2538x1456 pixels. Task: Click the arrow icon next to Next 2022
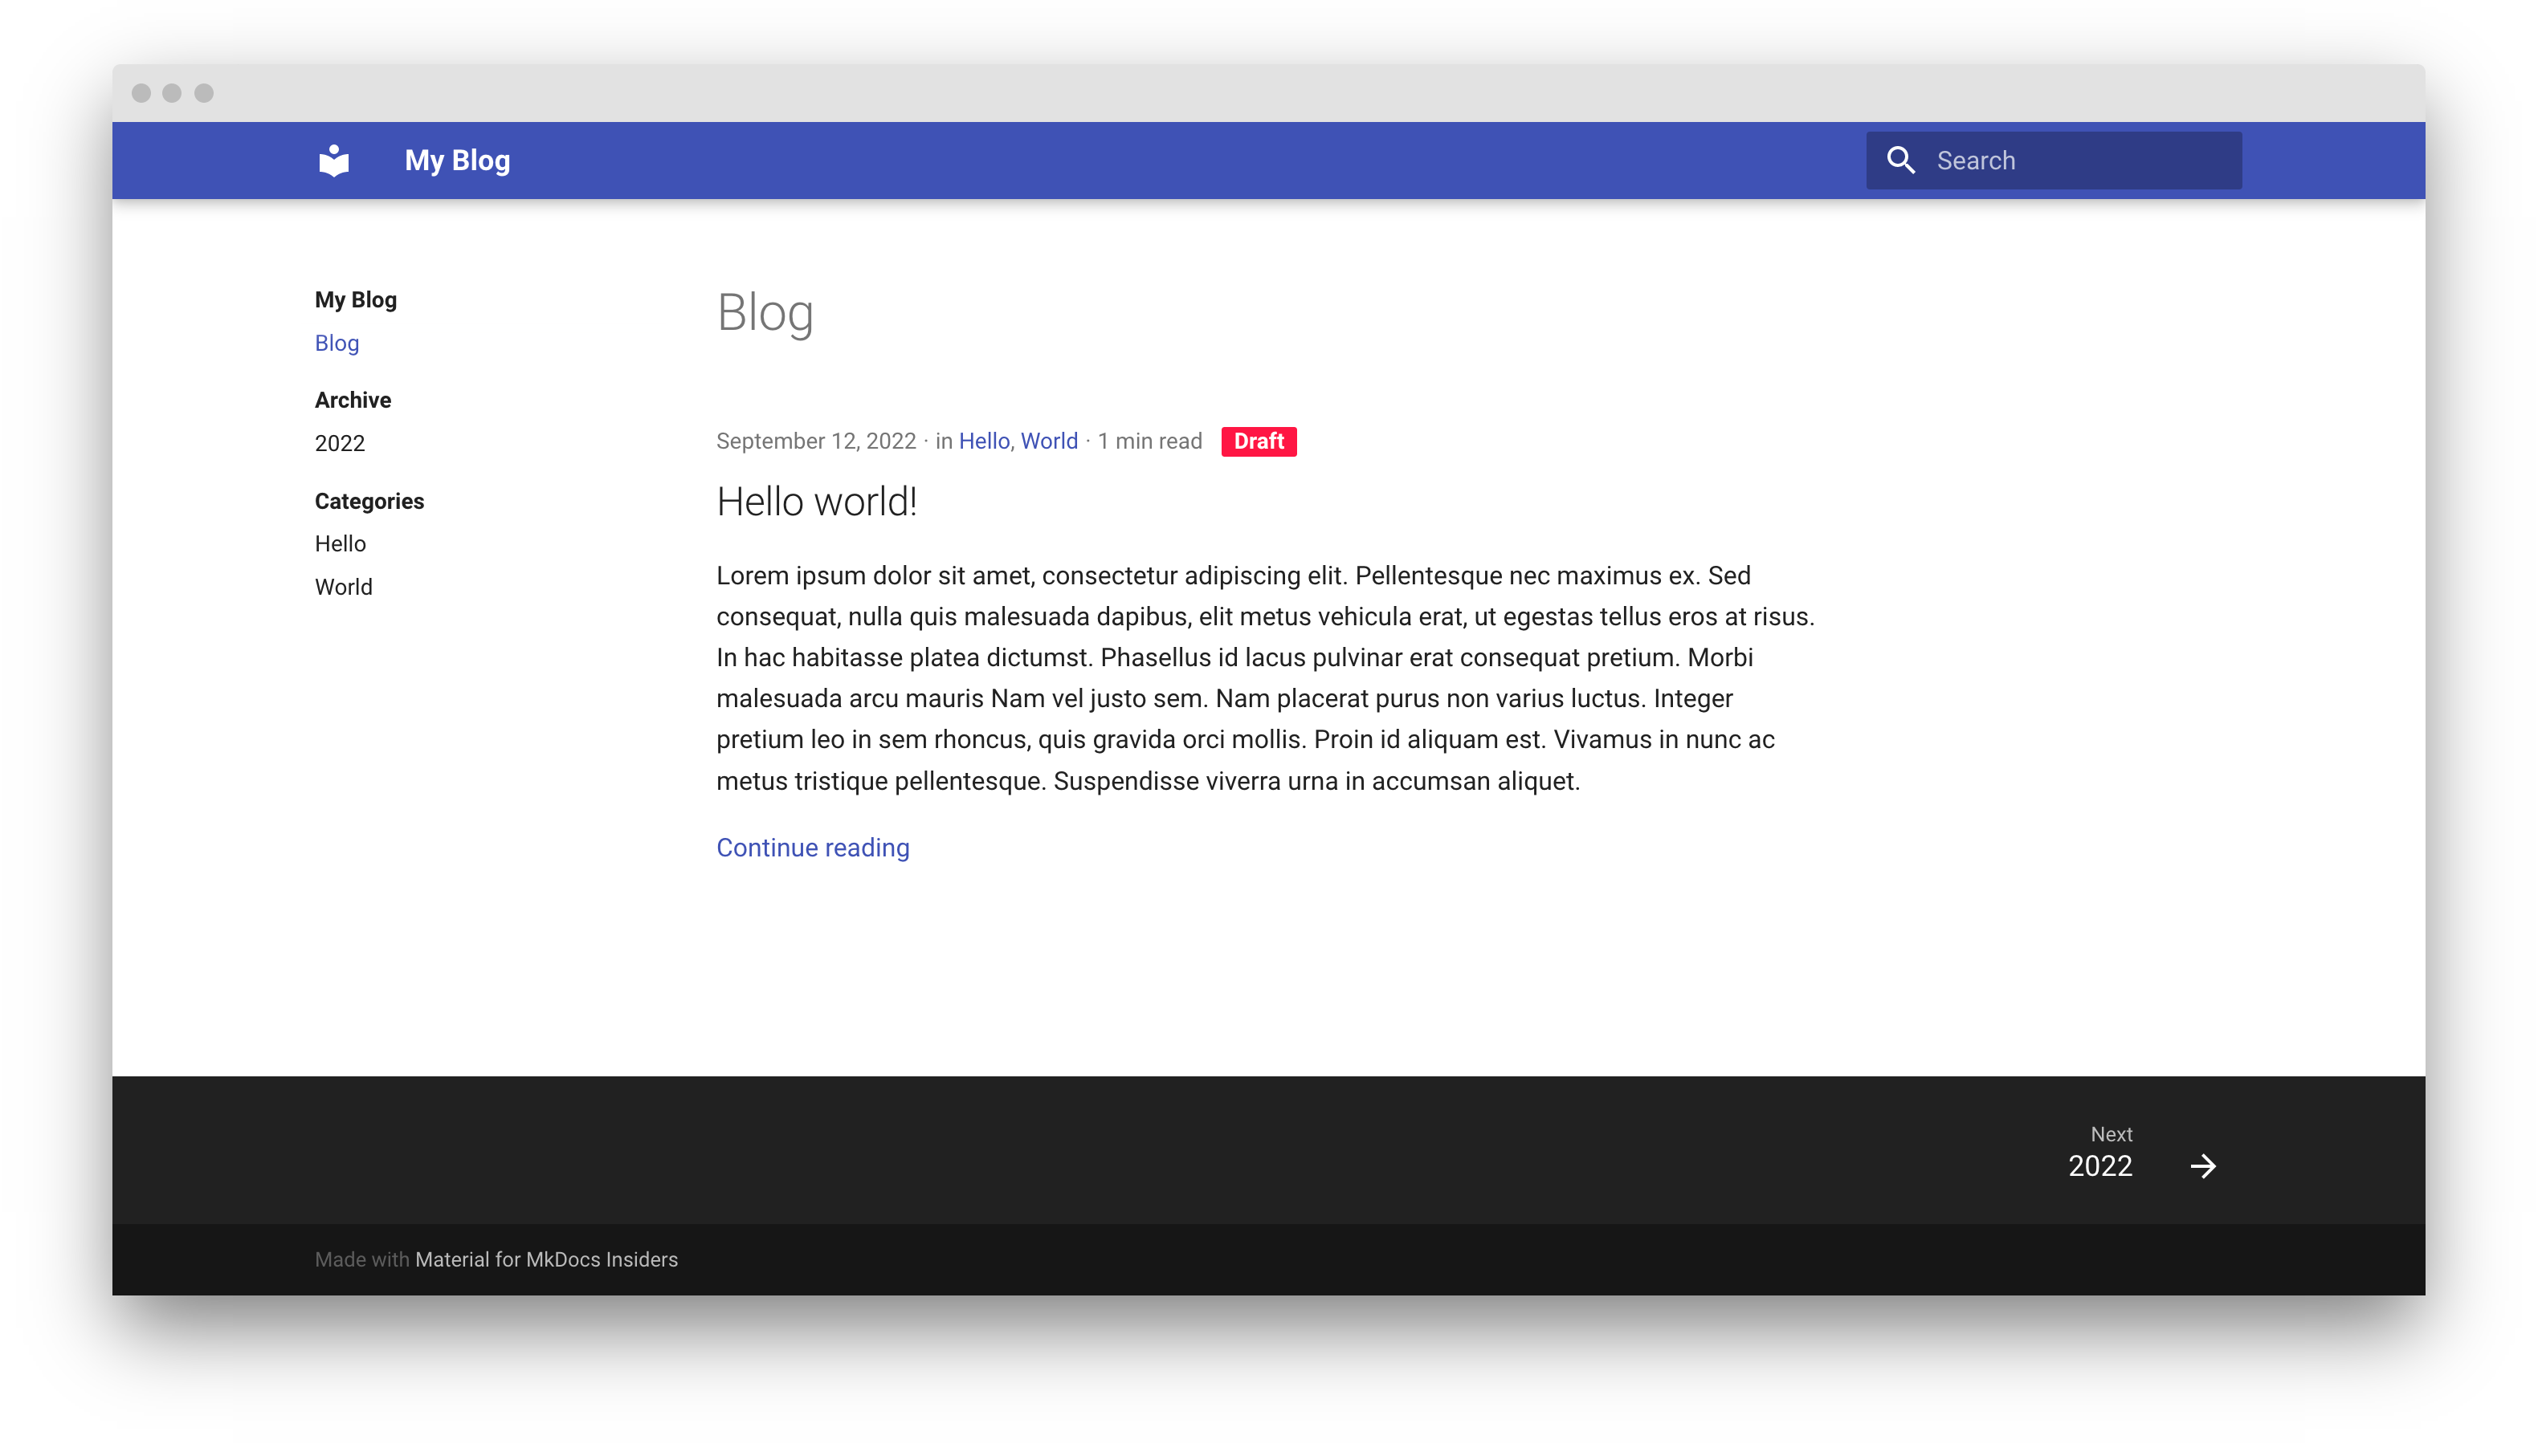[x=2204, y=1166]
